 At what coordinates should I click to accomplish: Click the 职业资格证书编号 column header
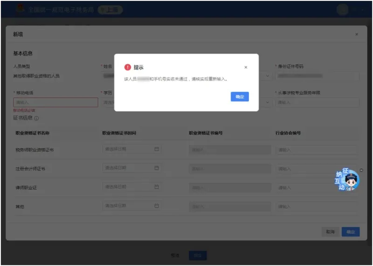click(206, 133)
